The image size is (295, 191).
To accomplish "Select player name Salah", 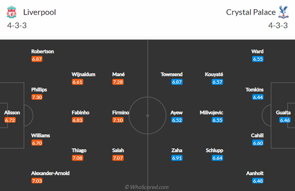I will point(118,150).
